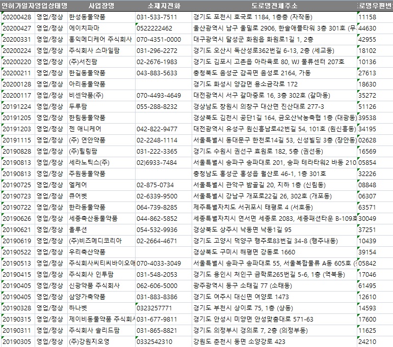Screen dimensions: 393x347
Task: Click phone 070-4493-4649
Action: click(164, 96)
